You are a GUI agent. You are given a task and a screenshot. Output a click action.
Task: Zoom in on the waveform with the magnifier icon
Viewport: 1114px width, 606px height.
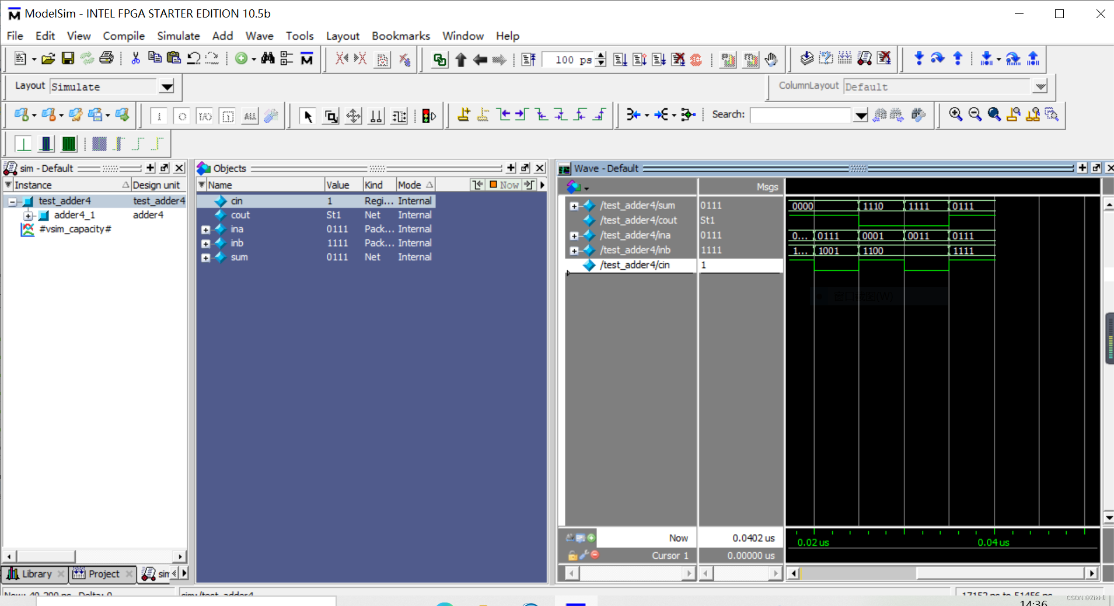point(955,114)
